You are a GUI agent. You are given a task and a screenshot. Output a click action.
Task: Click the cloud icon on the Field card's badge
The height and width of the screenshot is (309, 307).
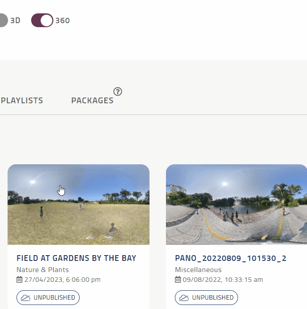(x=25, y=297)
